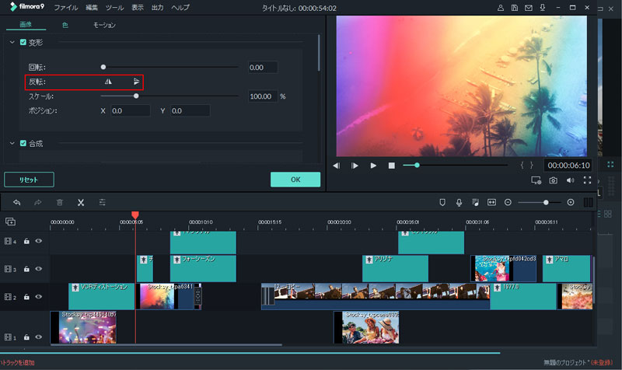Click the scale slider handle
This screenshot has width=622, height=370.
pos(136,96)
